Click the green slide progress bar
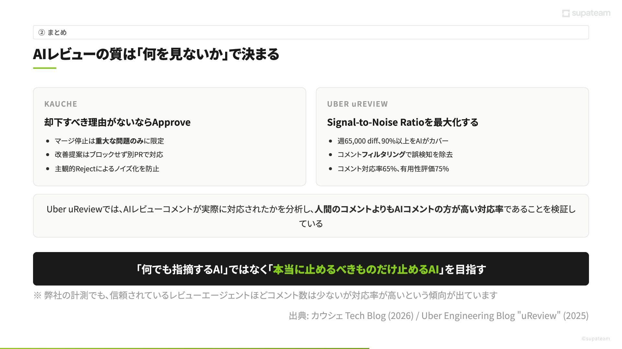 184,348
